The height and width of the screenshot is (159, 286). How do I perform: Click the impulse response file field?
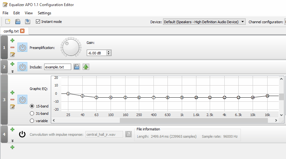pyautogui.click(x=104, y=135)
